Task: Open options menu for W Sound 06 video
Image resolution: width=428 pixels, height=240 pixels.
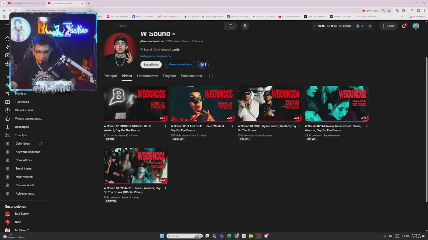Action: (166, 127)
